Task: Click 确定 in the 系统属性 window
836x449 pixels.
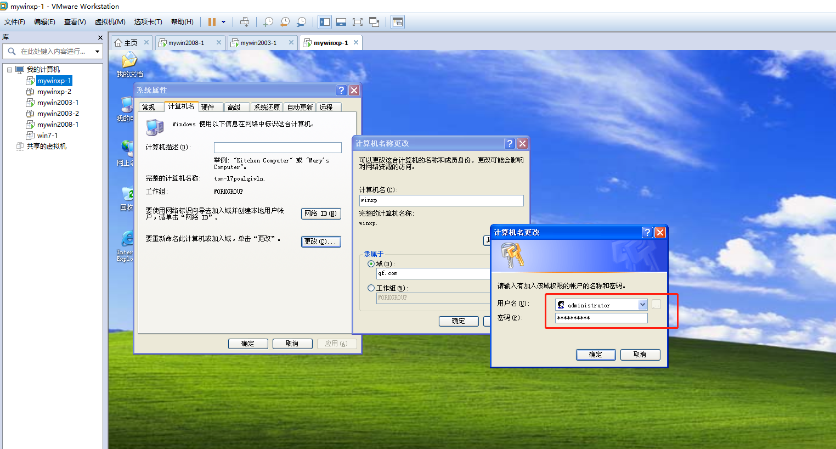Action: 248,344
